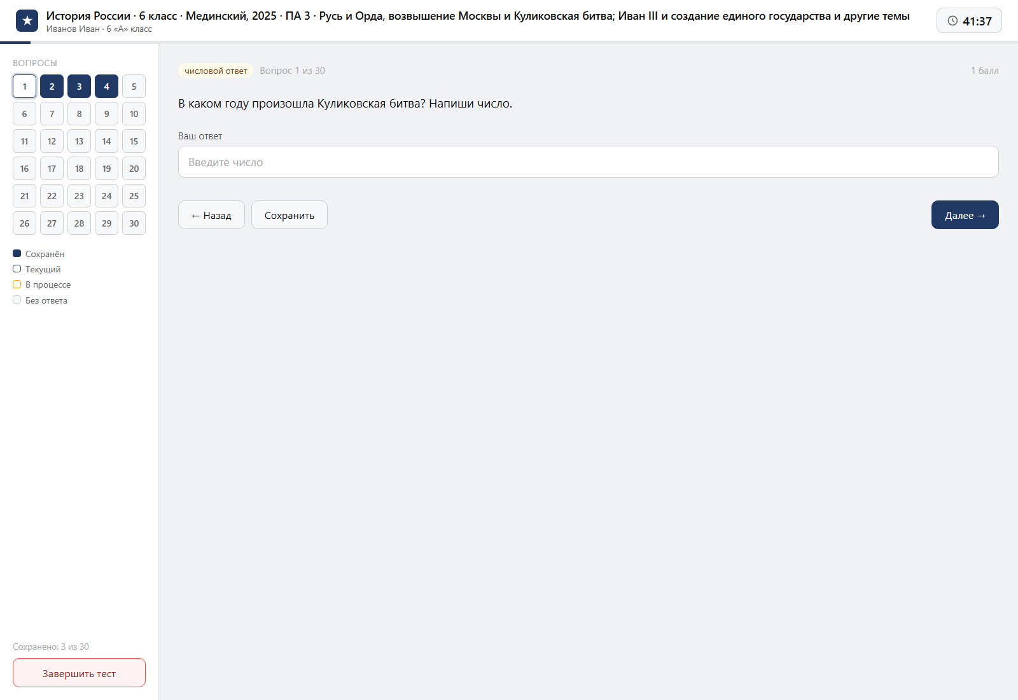Select question 17

click(52, 169)
